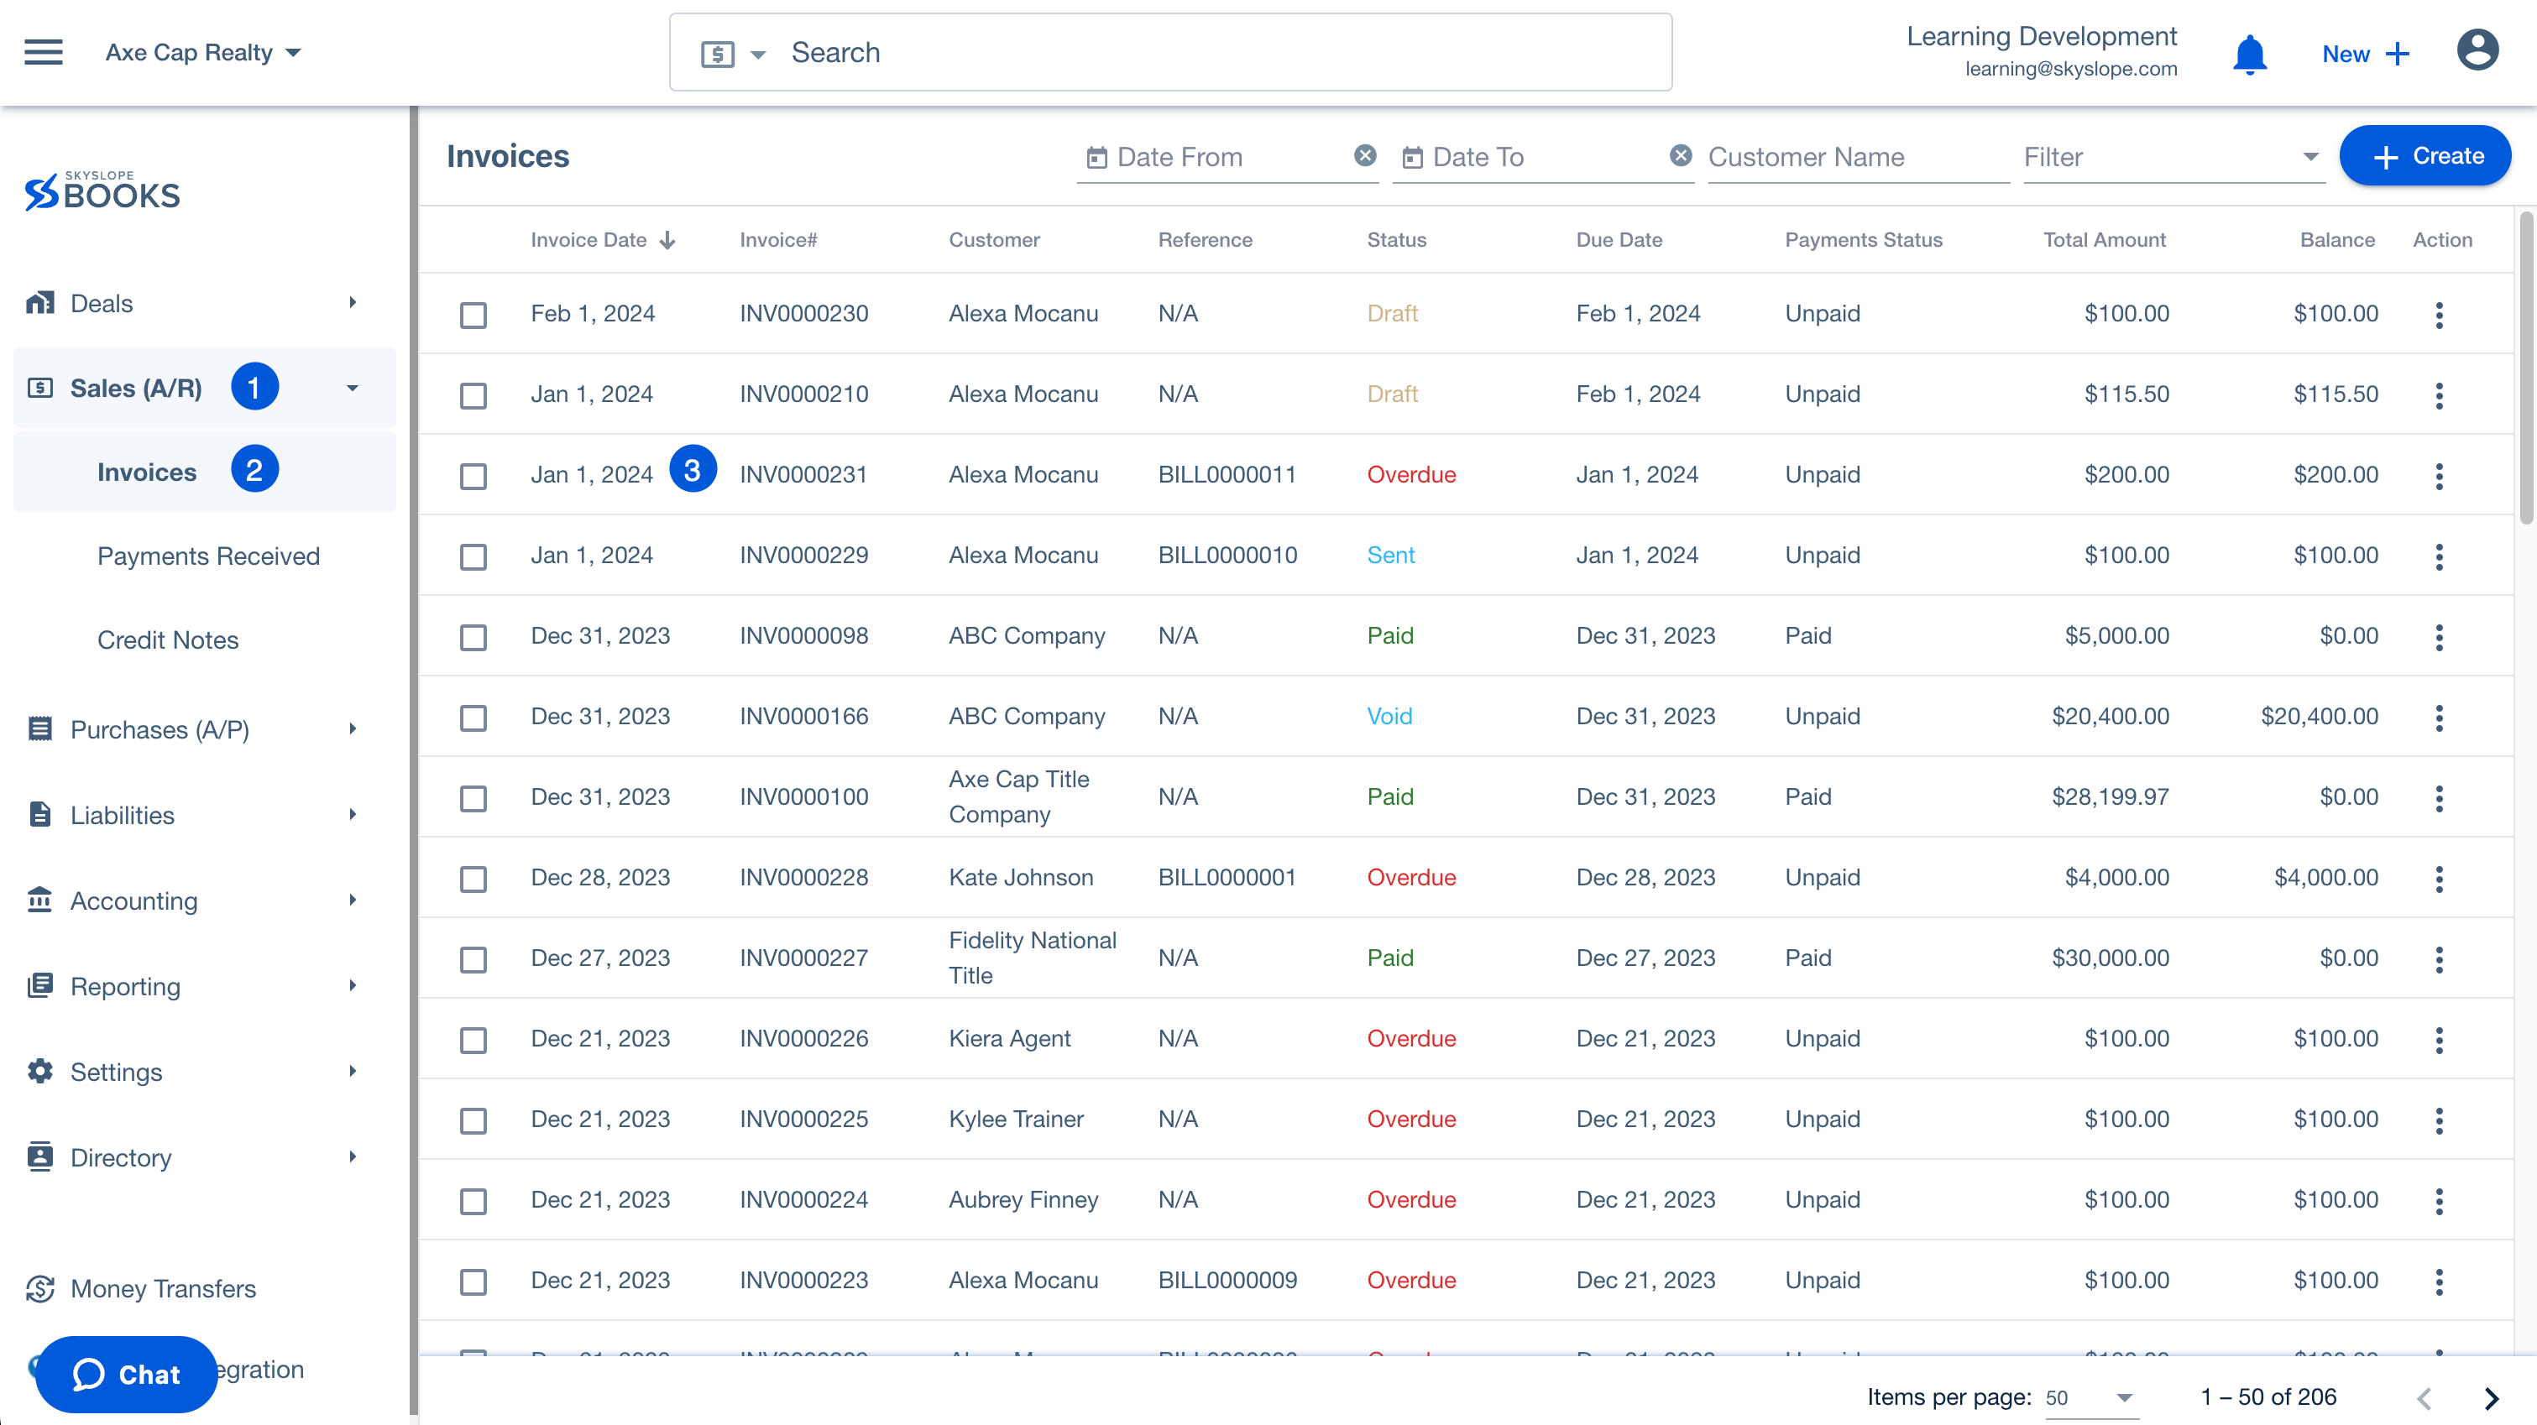Go to next page of invoices
Image resolution: width=2537 pixels, height=1425 pixels.
[x=2492, y=1398]
